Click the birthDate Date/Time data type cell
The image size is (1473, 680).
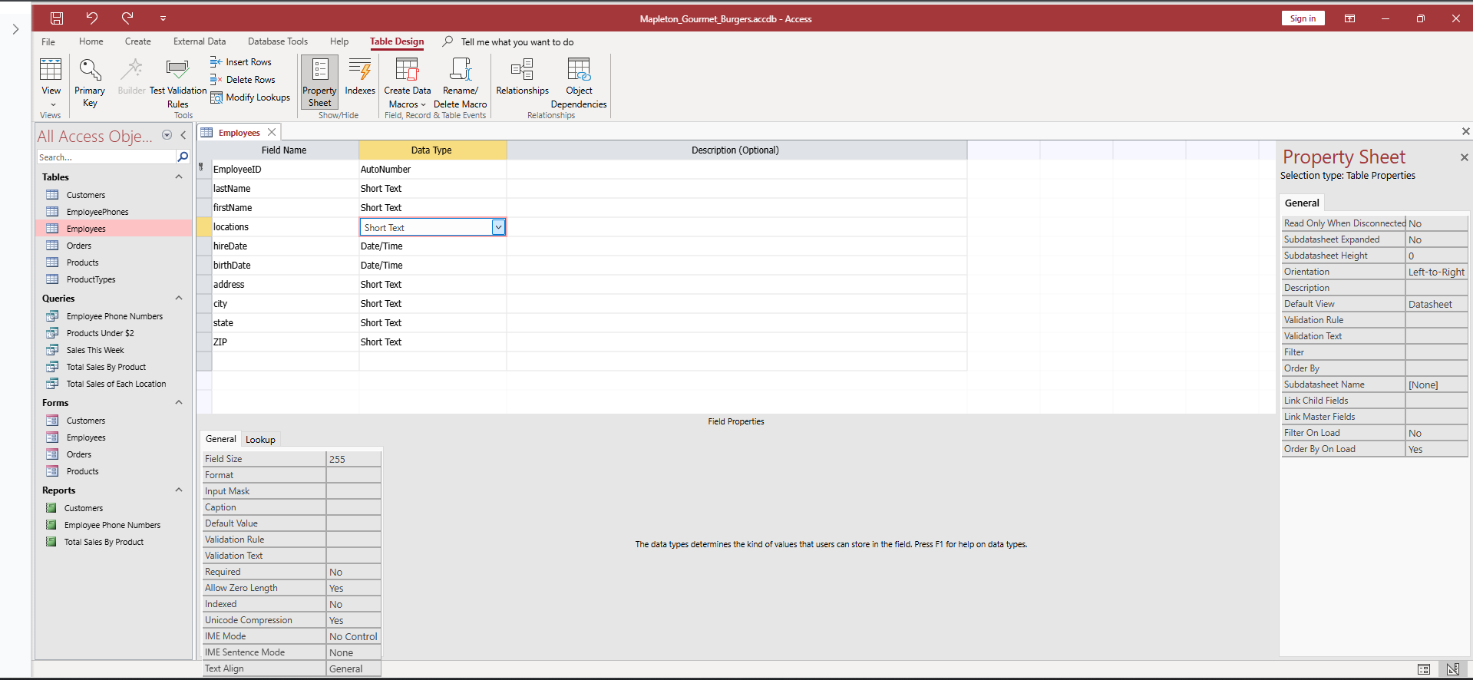click(x=432, y=266)
